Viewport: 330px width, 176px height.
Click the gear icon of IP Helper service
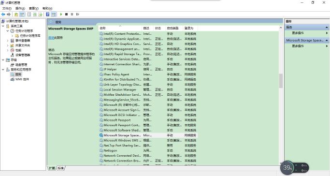pyautogui.click(x=101, y=69)
